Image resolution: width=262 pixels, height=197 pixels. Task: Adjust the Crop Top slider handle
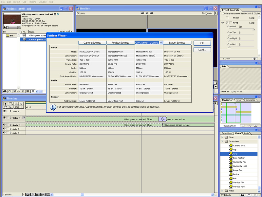coord(229,35)
